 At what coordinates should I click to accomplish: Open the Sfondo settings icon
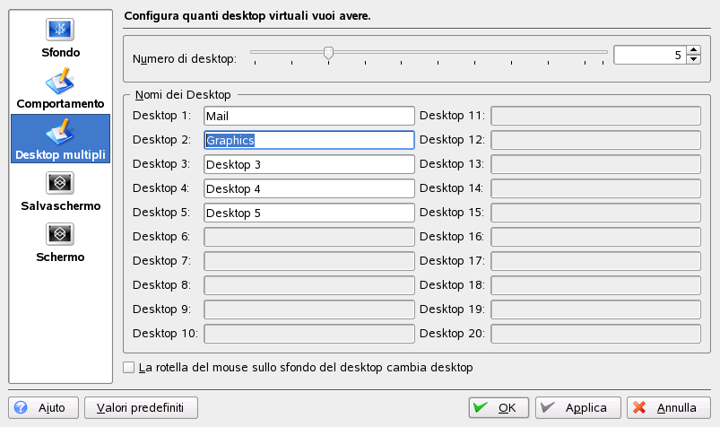tap(60, 29)
